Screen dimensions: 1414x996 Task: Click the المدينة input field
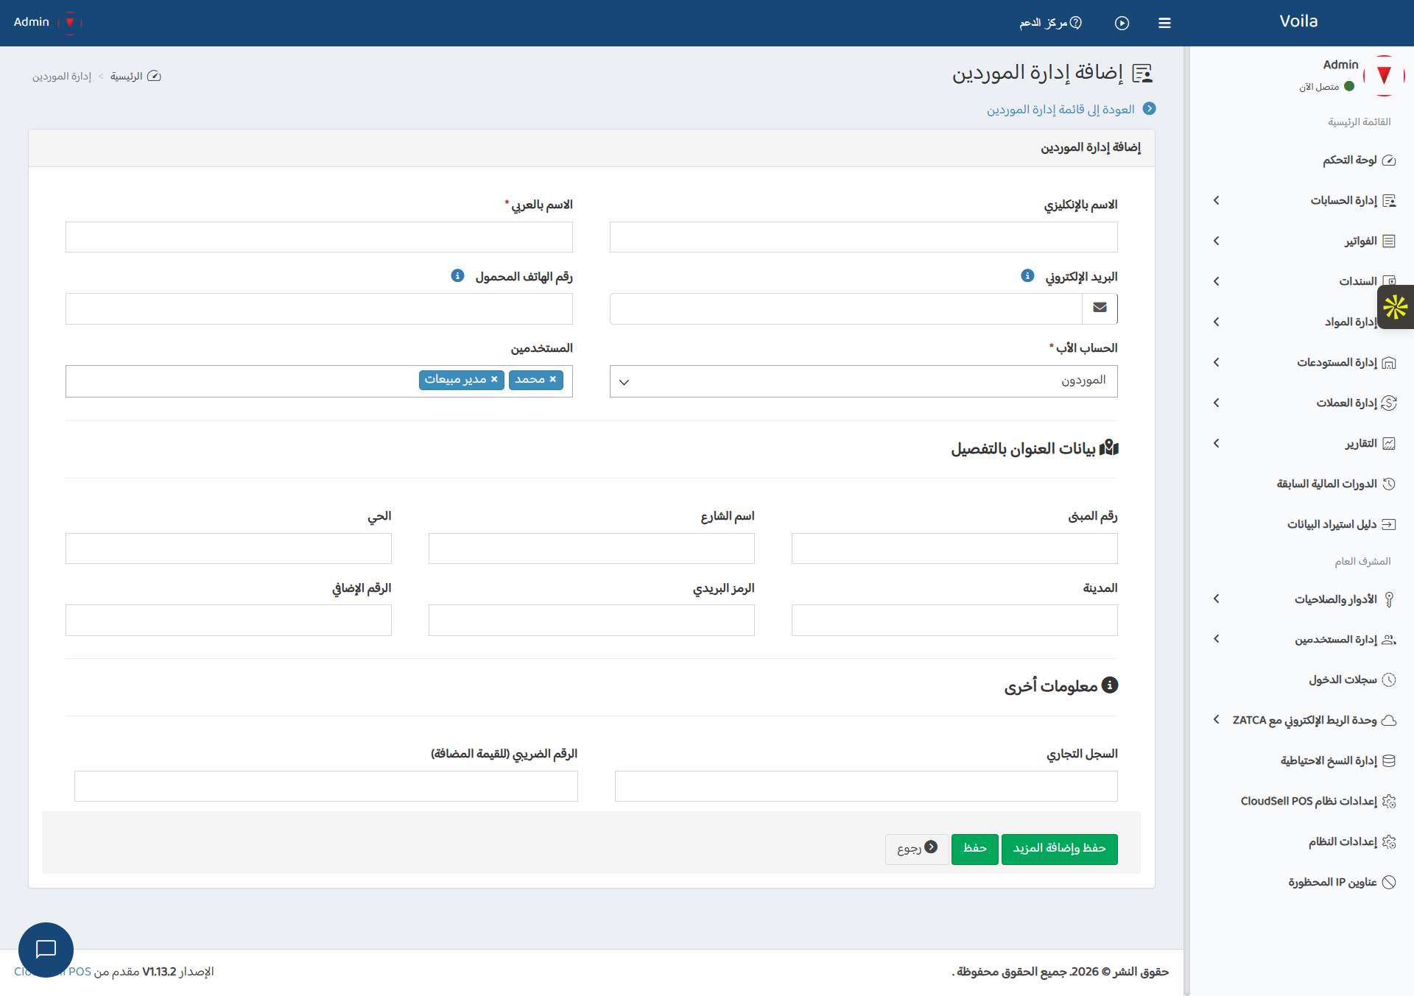[x=954, y=621]
